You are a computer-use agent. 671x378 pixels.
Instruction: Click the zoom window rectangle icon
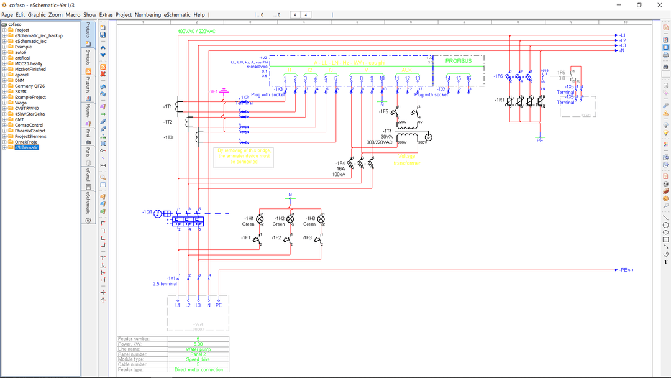coord(103,185)
